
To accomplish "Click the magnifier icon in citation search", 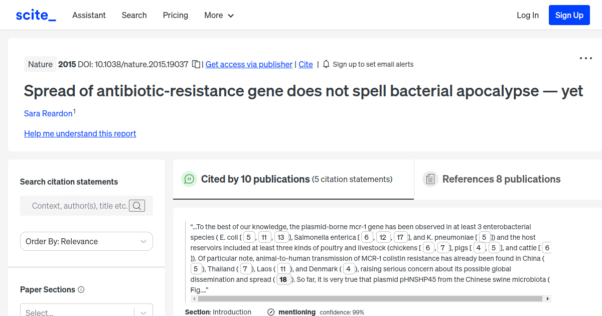I will (136, 206).
